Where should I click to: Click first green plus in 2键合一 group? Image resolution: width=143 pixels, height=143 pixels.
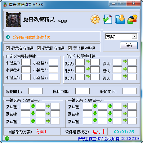click(x=33, y=106)
